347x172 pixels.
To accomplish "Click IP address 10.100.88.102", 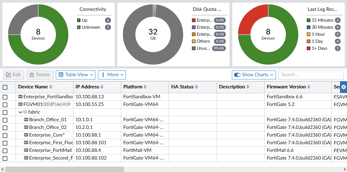I will 91,158.
